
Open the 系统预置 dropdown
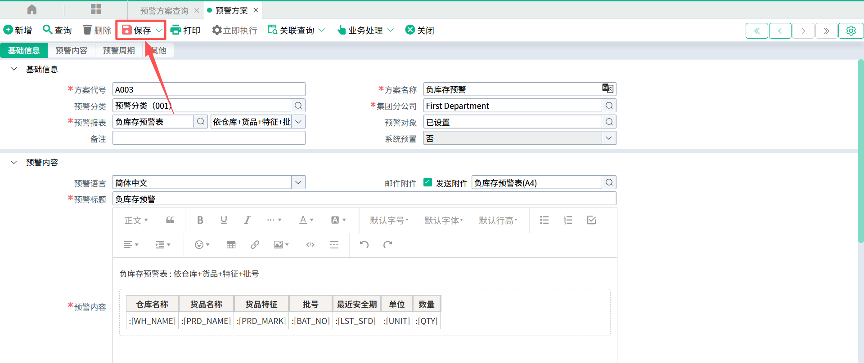click(609, 138)
